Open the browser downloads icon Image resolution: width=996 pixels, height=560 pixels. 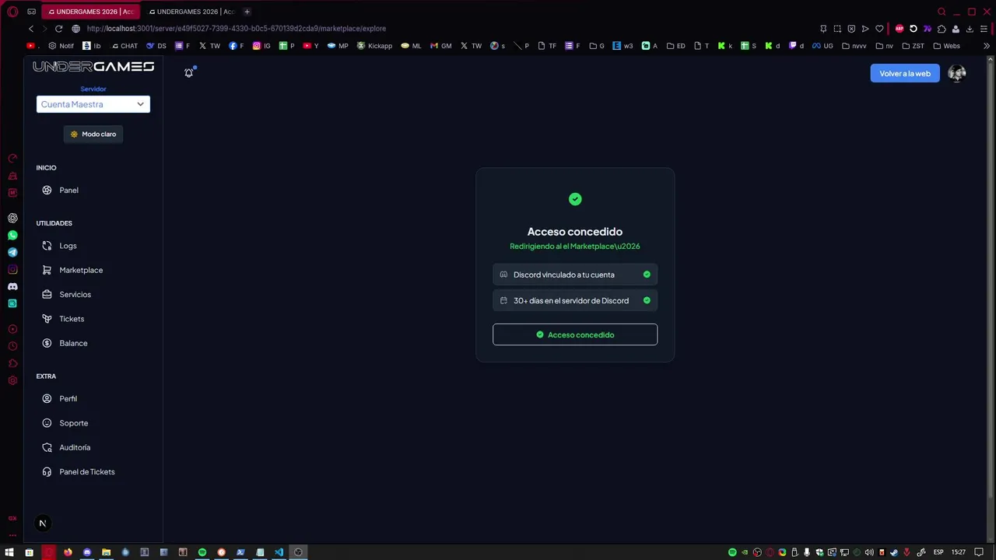pos(970,29)
